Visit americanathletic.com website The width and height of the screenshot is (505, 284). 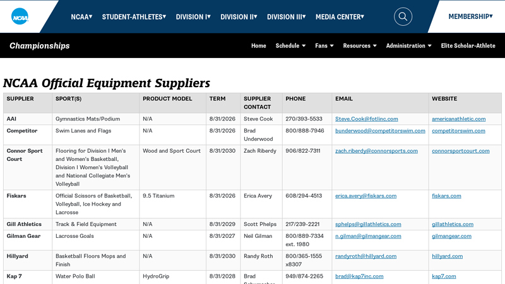pos(459,119)
